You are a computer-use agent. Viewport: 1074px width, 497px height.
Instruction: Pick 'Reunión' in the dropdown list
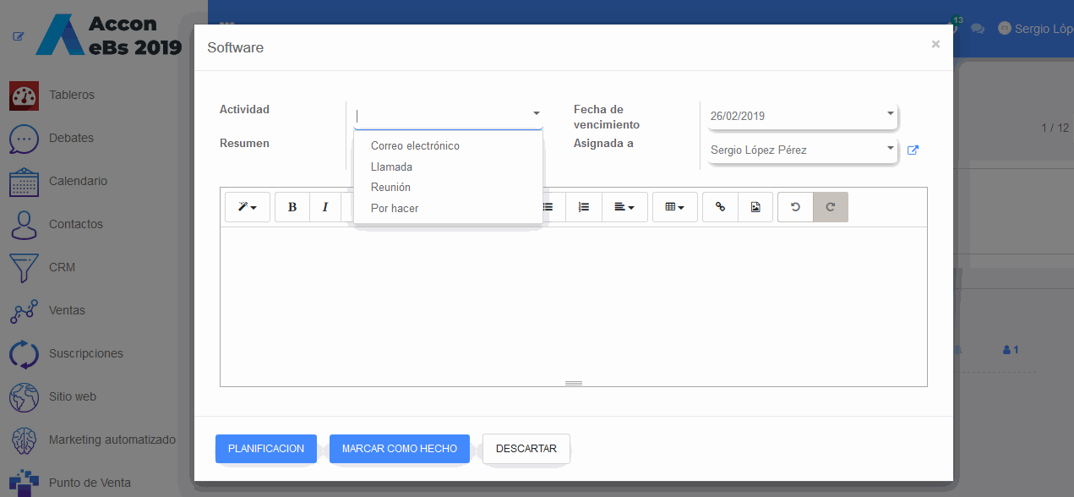(390, 188)
